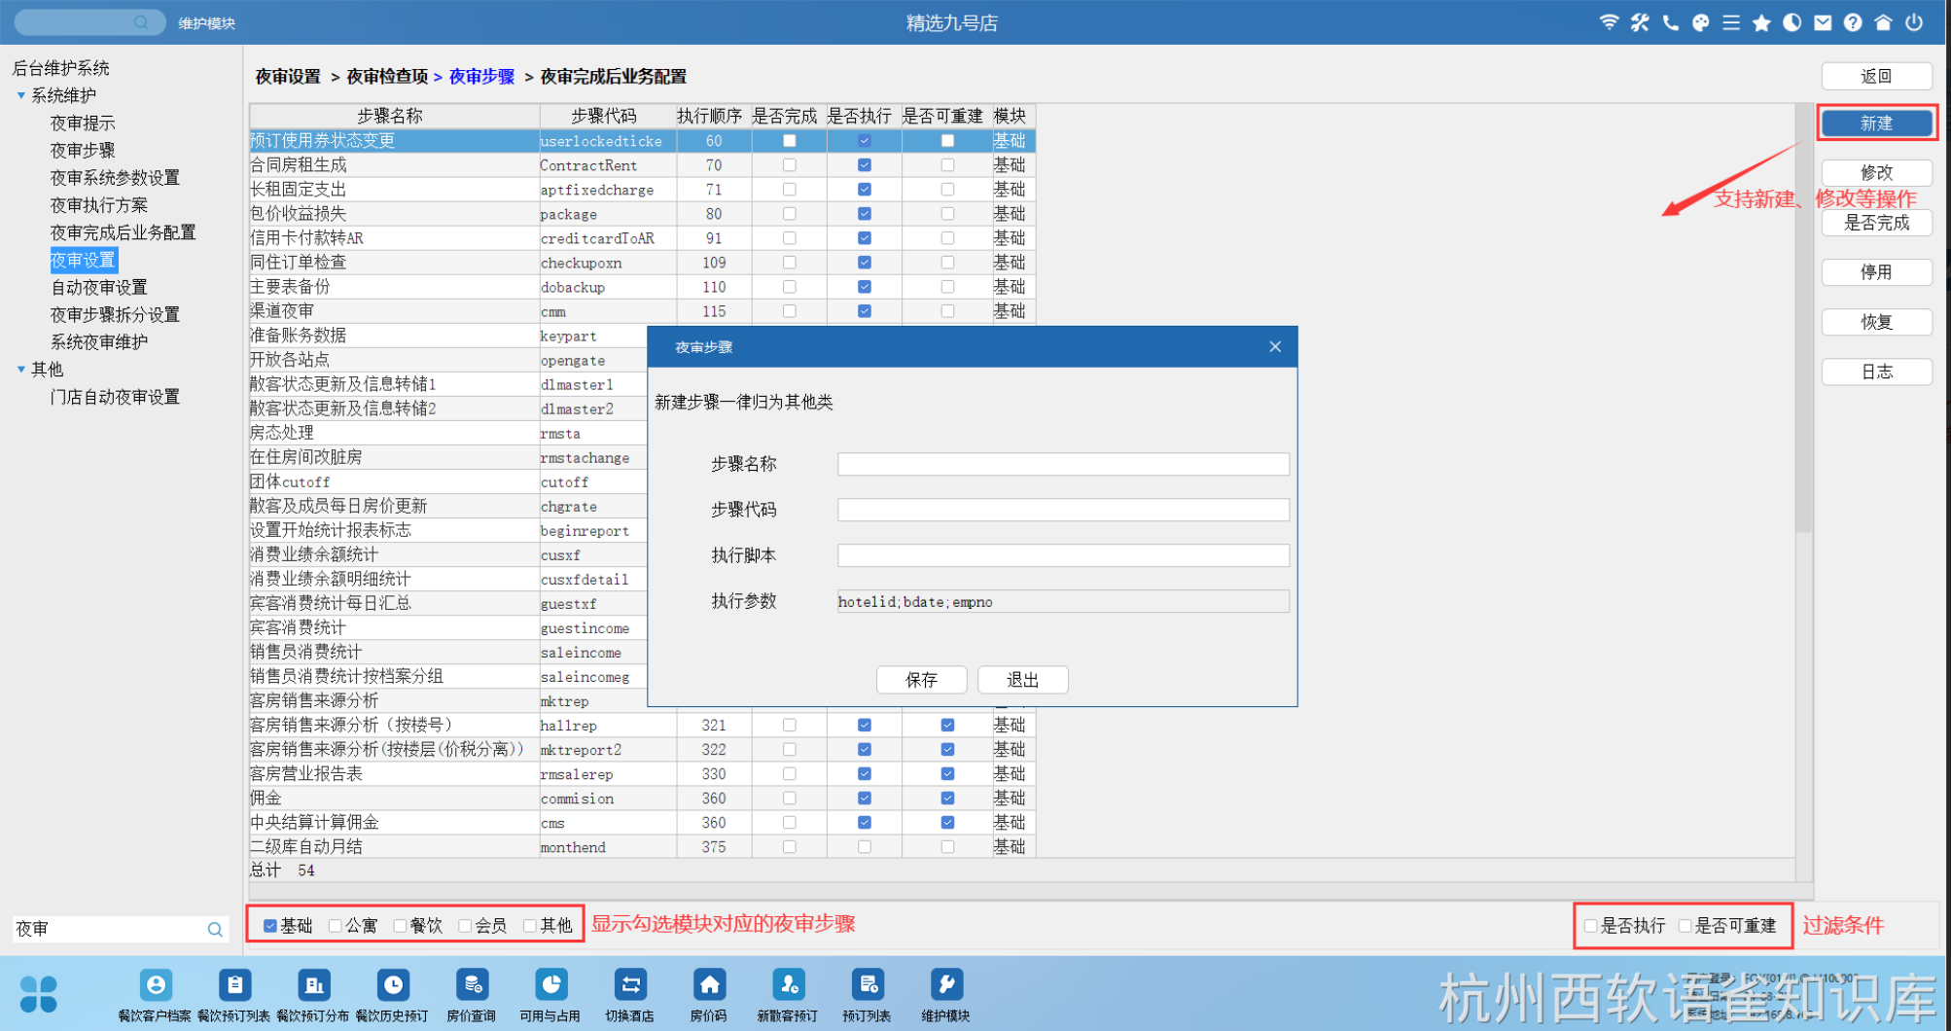
Task: Click the palette theme icon in header
Action: [1700, 22]
